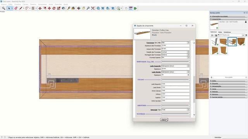Expand the Etiquetas tray panel
248x139 pixels.
[x=229, y=83]
